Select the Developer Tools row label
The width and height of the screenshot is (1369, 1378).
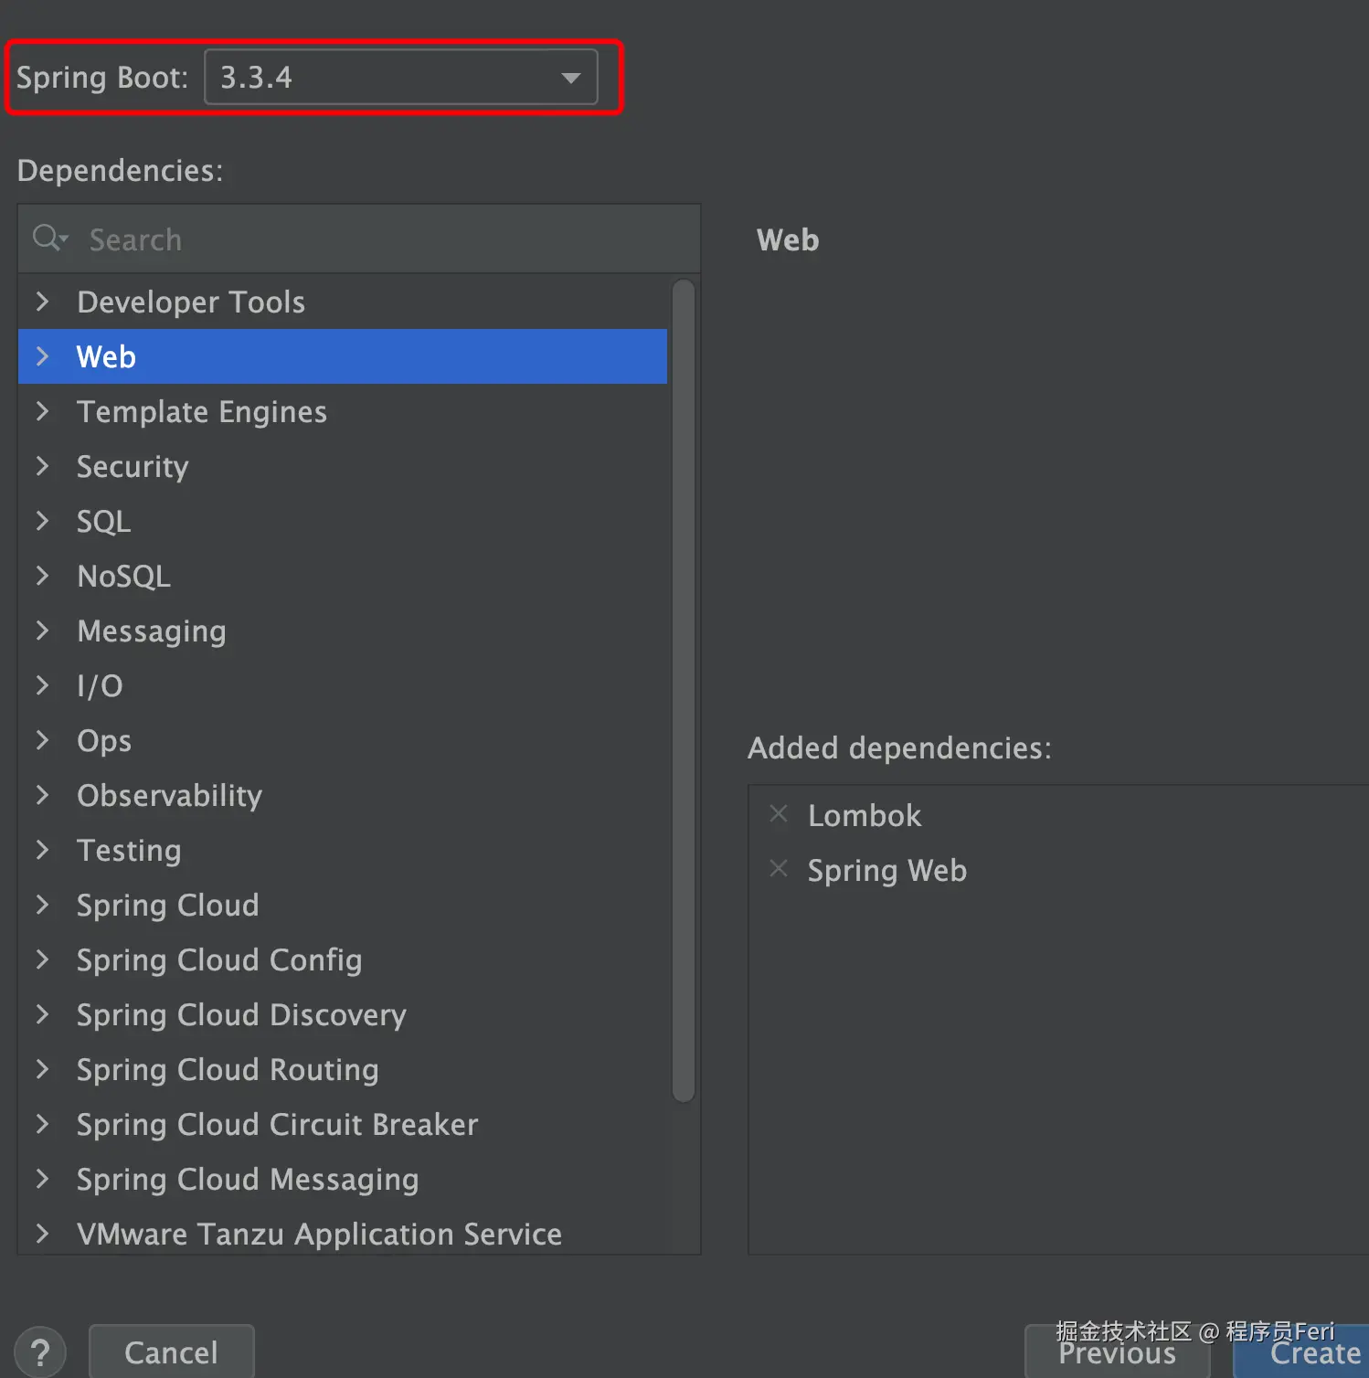(191, 302)
